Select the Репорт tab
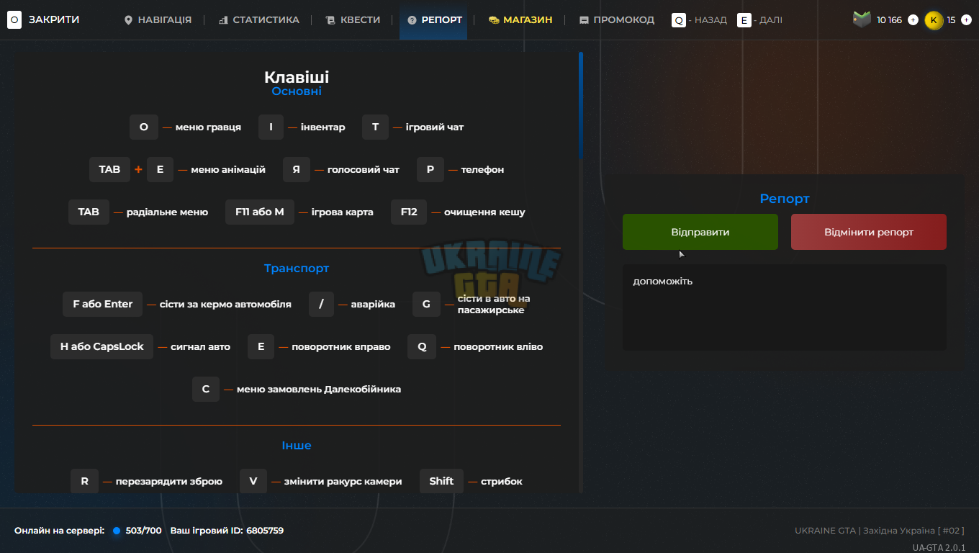Screen dimensions: 979x553 tap(434, 20)
